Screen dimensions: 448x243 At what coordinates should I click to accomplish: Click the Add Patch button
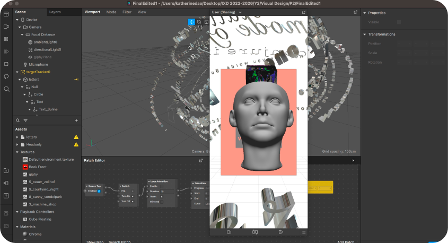click(346, 241)
